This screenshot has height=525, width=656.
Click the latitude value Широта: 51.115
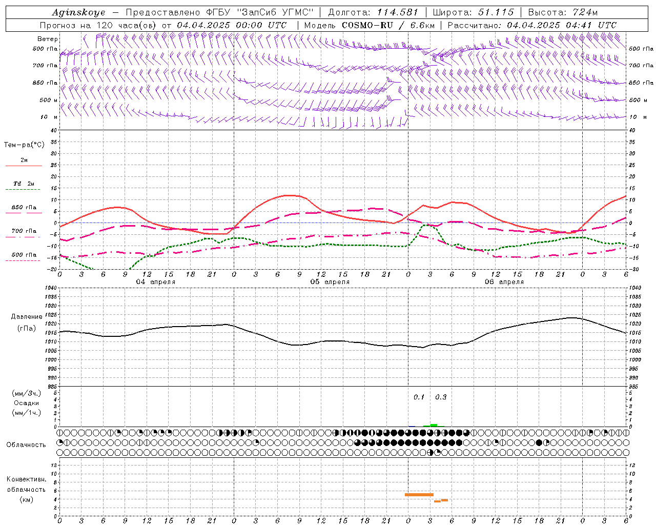point(473,12)
